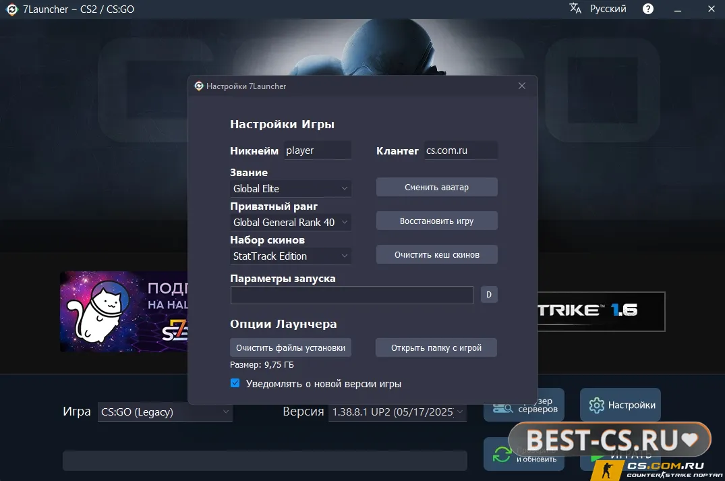Image resolution: width=725 pixels, height=481 pixels.
Task: Click the Counter-Strike 1.6 banner
Action: coord(601,311)
